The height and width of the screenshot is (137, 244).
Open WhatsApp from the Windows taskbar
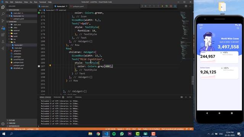pos(122,134)
